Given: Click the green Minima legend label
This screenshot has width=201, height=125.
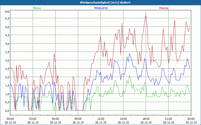Looking at the screenshot, I should click(37, 8).
